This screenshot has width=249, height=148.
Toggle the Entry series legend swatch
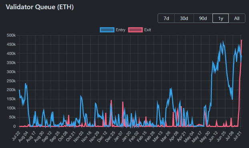click(107, 30)
